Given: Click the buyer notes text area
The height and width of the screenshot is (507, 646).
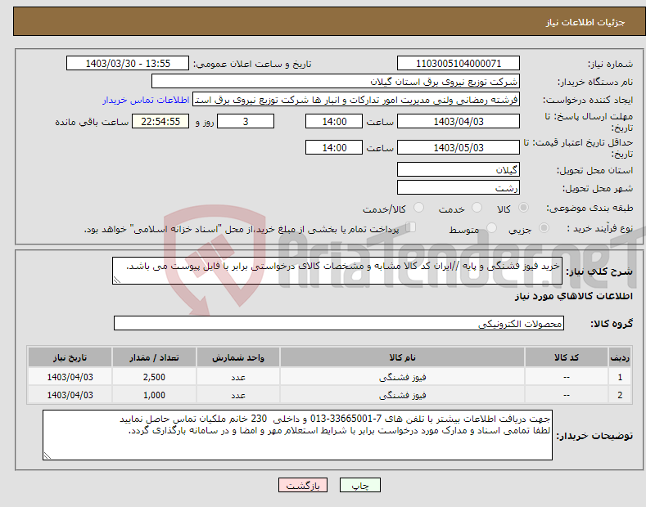Looking at the screenshot, I should (297, 435).
